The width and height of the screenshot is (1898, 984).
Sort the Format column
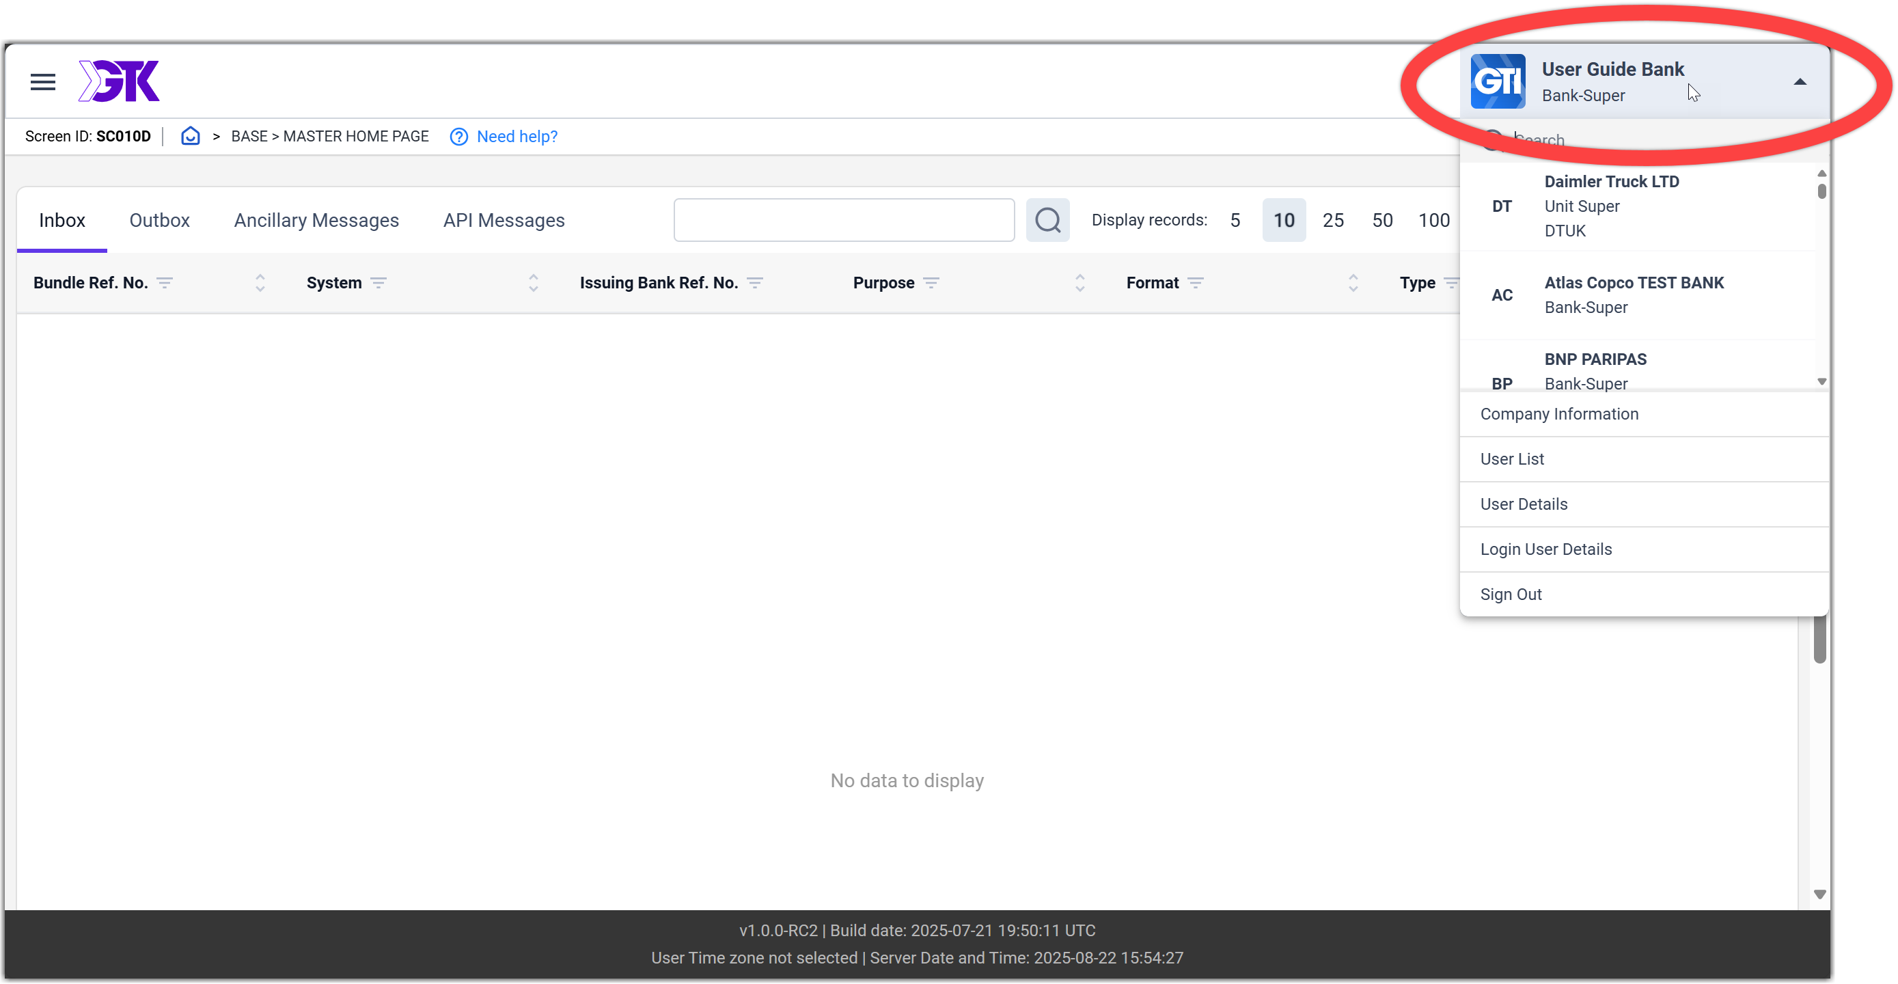[x=1353, y=283]
